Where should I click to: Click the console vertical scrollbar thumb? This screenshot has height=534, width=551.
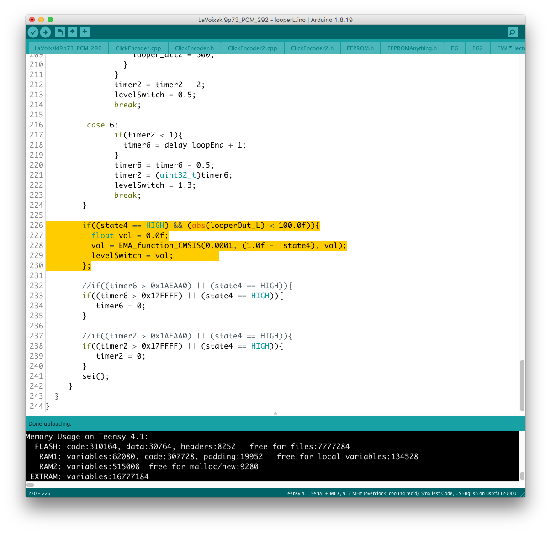[x=522, y=476]
